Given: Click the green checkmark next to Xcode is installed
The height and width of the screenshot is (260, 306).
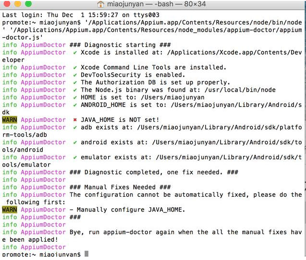Looking at the screenshot, I should (75, 52).
